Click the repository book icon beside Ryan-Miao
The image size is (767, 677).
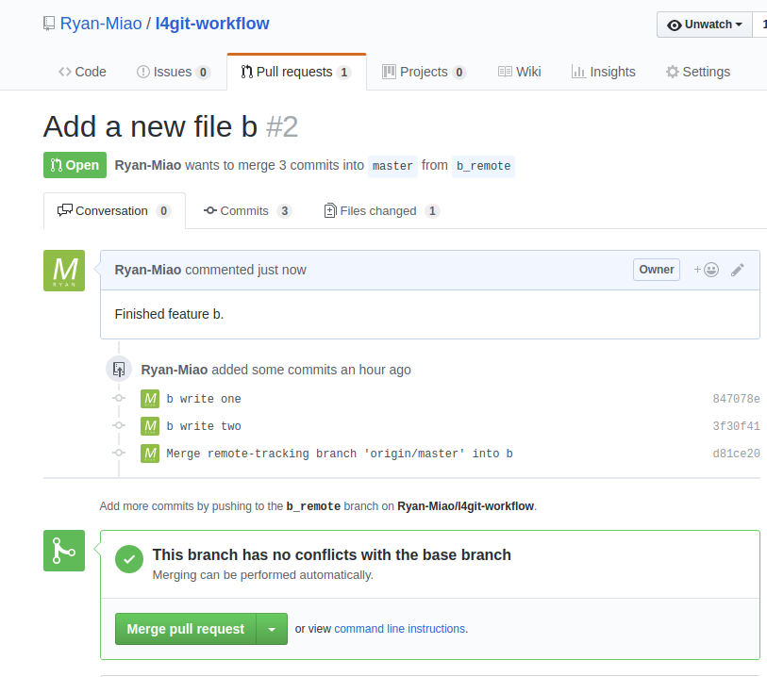(x=49, y=24)
